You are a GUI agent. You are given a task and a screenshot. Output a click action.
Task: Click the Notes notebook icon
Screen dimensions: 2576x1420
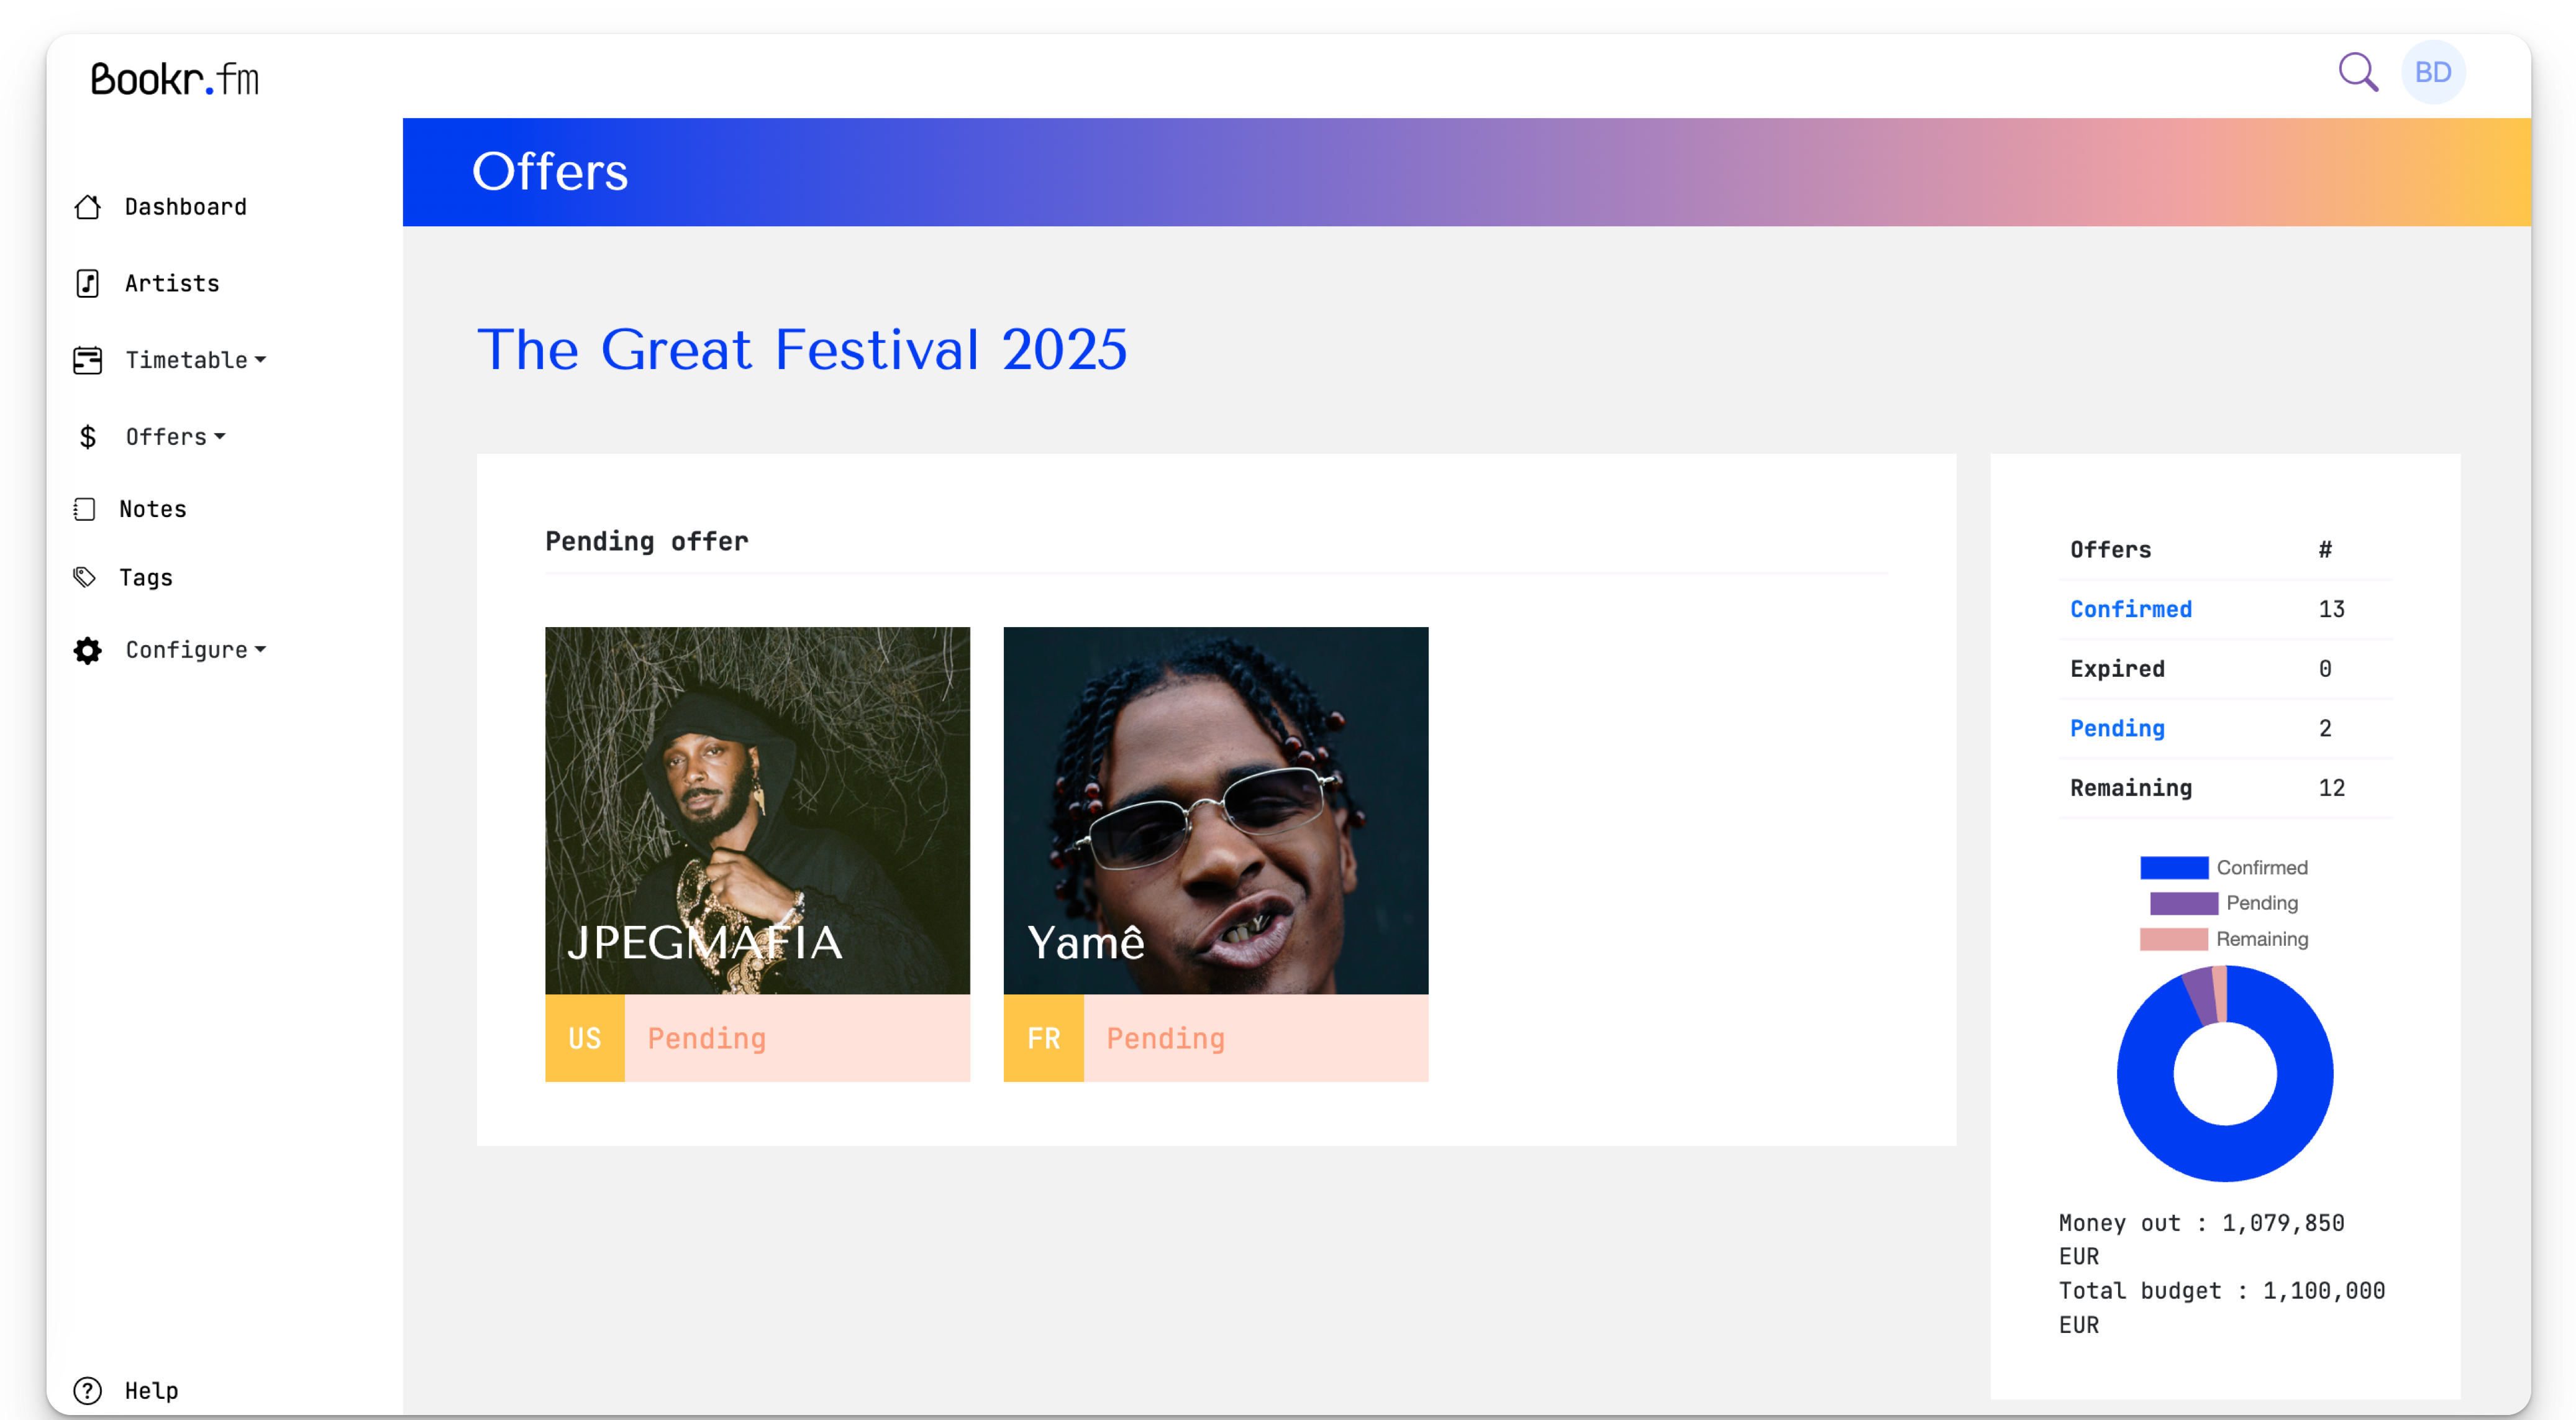coord(85,510)
